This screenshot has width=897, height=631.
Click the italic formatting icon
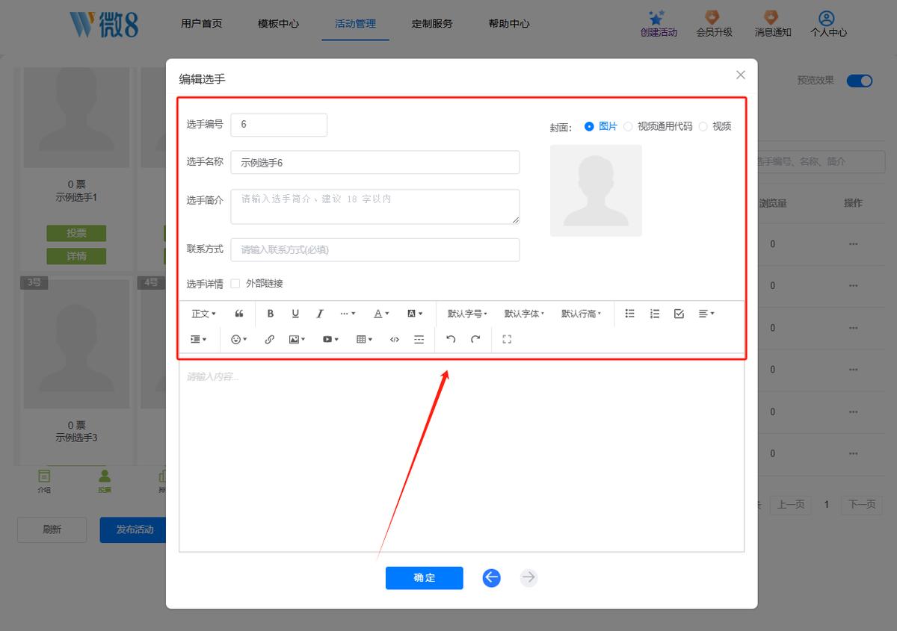[320, 314]
